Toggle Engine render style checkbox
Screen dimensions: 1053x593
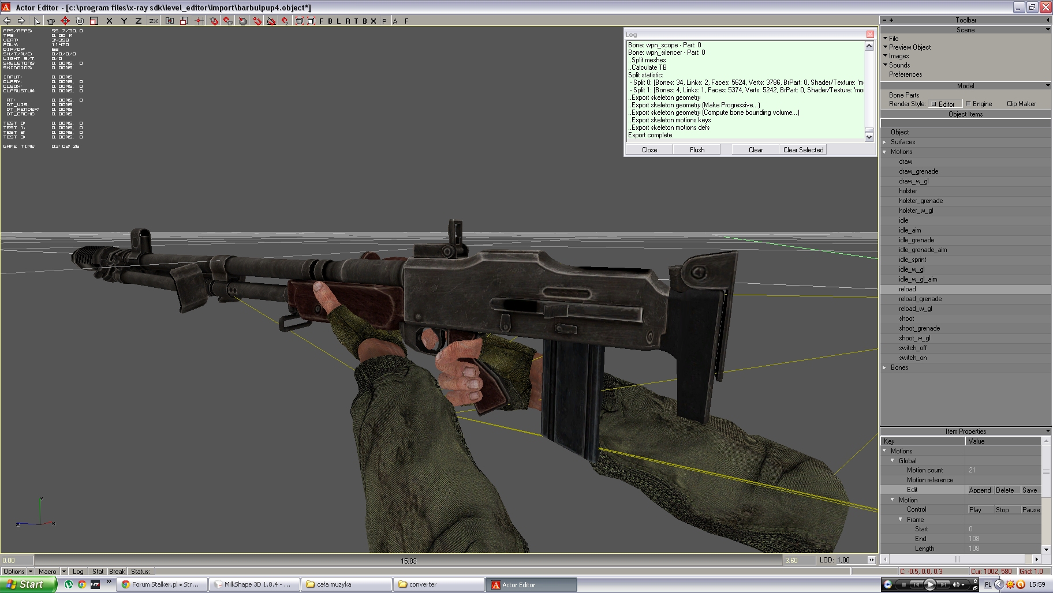(x=968, y=104)
